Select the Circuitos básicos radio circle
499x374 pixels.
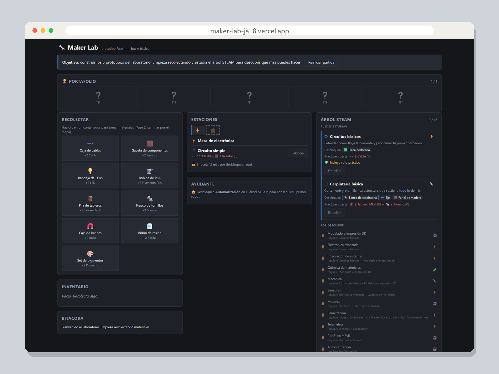click(x=326, y=137)
